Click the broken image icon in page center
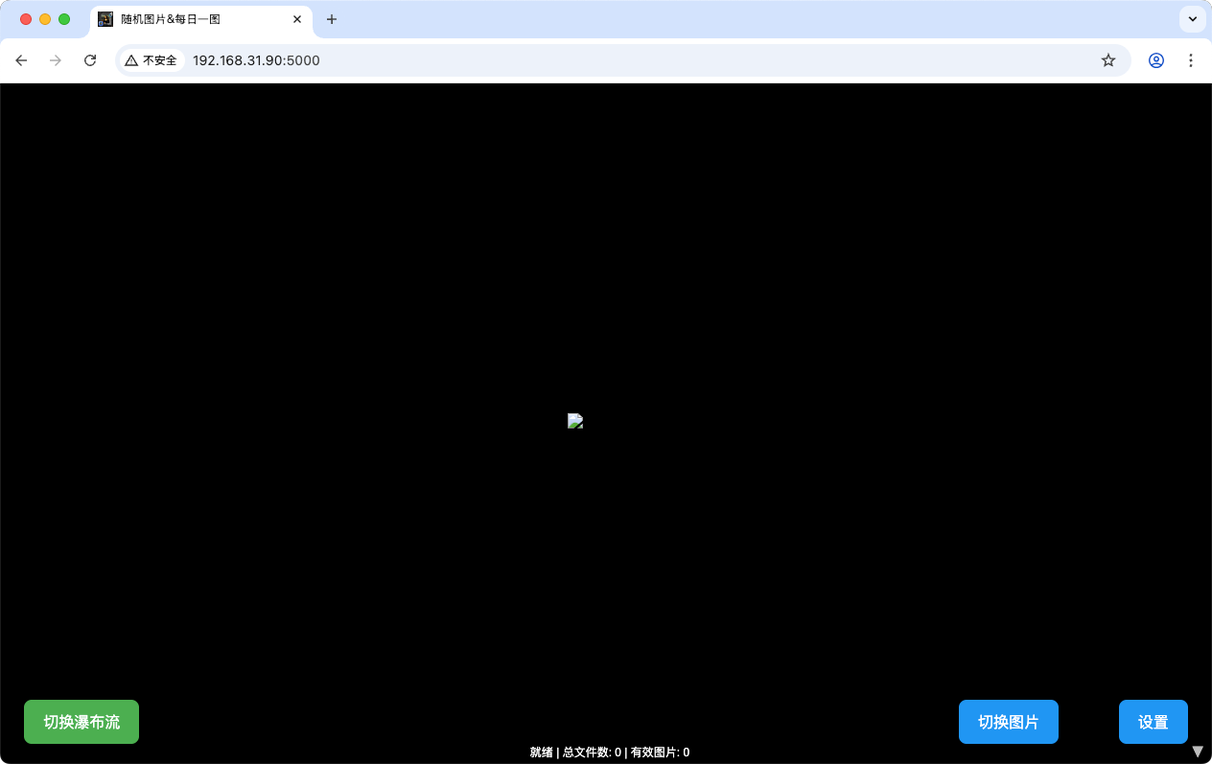This screenshot has width=1212, height=764. click(575, 421)
